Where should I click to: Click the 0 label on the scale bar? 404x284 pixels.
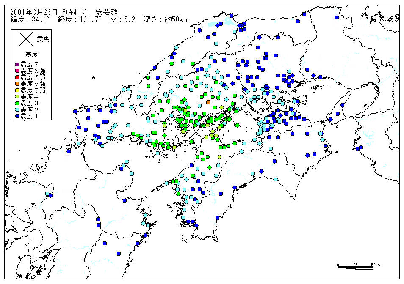[338, 265]
